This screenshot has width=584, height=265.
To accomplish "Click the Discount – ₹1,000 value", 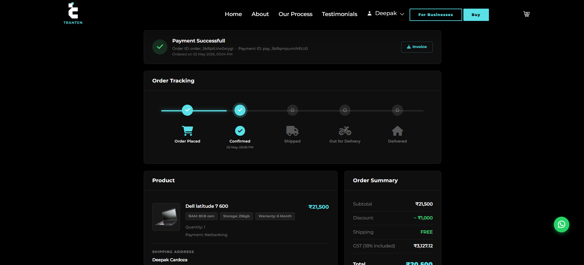I will [423, 218].
